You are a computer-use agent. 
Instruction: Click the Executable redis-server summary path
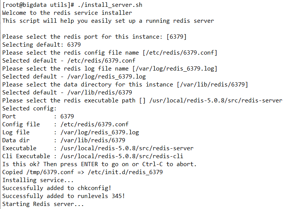[127, 148]
